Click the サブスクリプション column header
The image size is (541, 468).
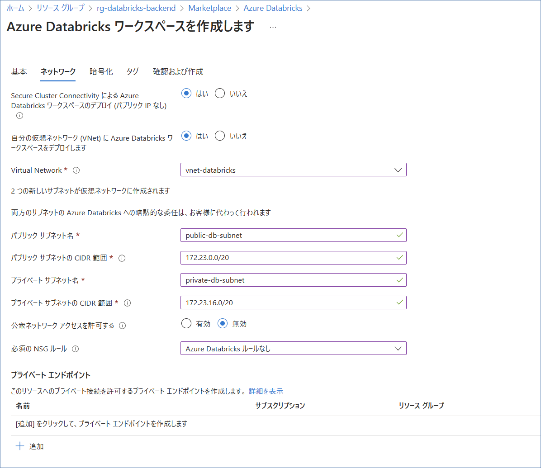point(280,406)
